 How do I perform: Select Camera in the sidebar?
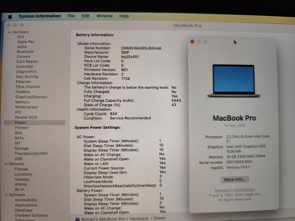23,57
